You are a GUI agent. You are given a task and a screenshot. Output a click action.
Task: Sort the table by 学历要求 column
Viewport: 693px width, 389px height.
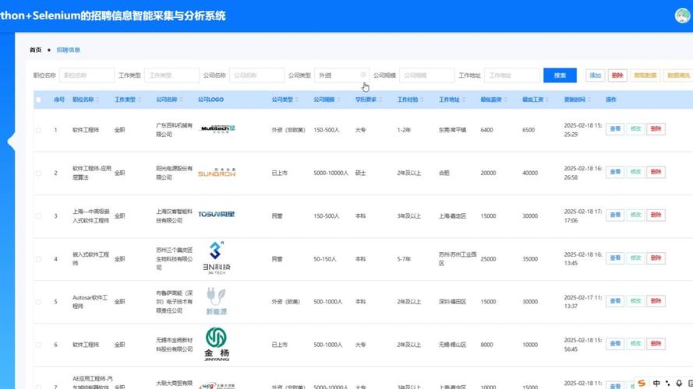pos(368,100)
